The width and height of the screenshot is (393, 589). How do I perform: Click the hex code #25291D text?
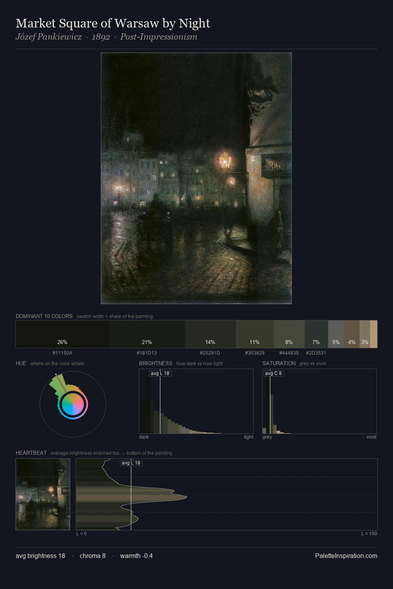click(x=210, y=353)
